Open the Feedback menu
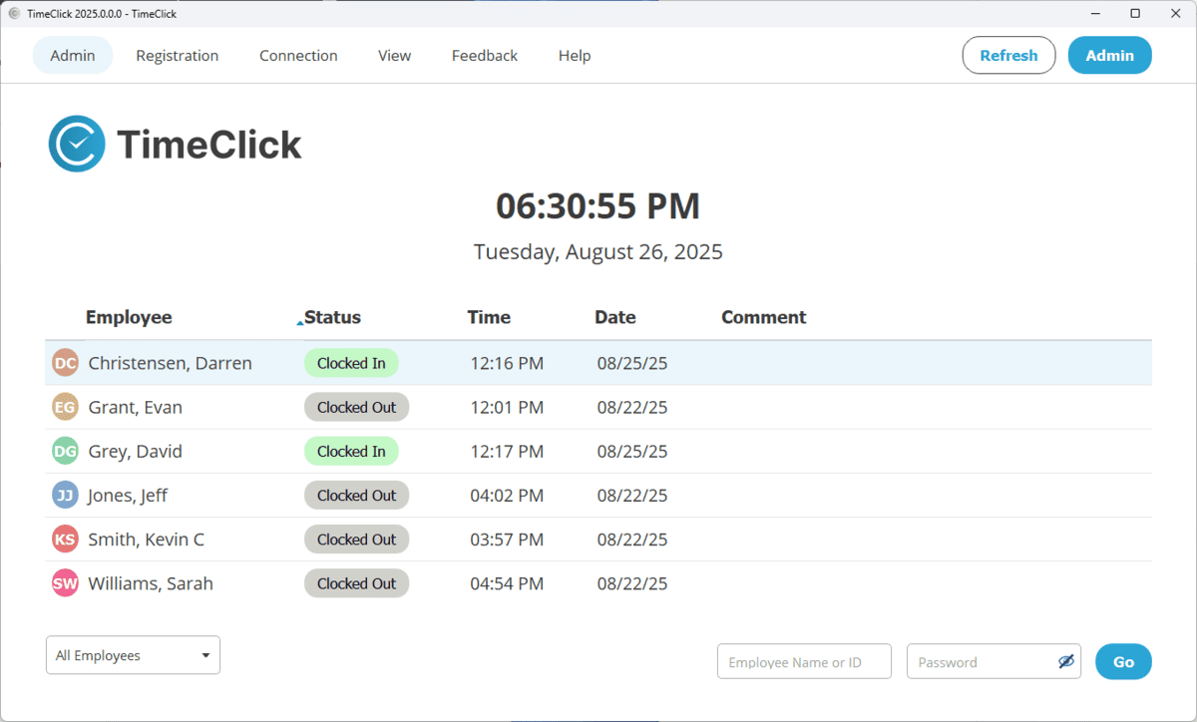The height and width of the screenshot is (722, 1197). 484,56
